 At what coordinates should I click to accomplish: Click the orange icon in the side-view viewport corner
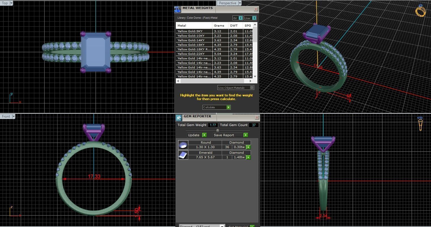(x=421, y=124)
